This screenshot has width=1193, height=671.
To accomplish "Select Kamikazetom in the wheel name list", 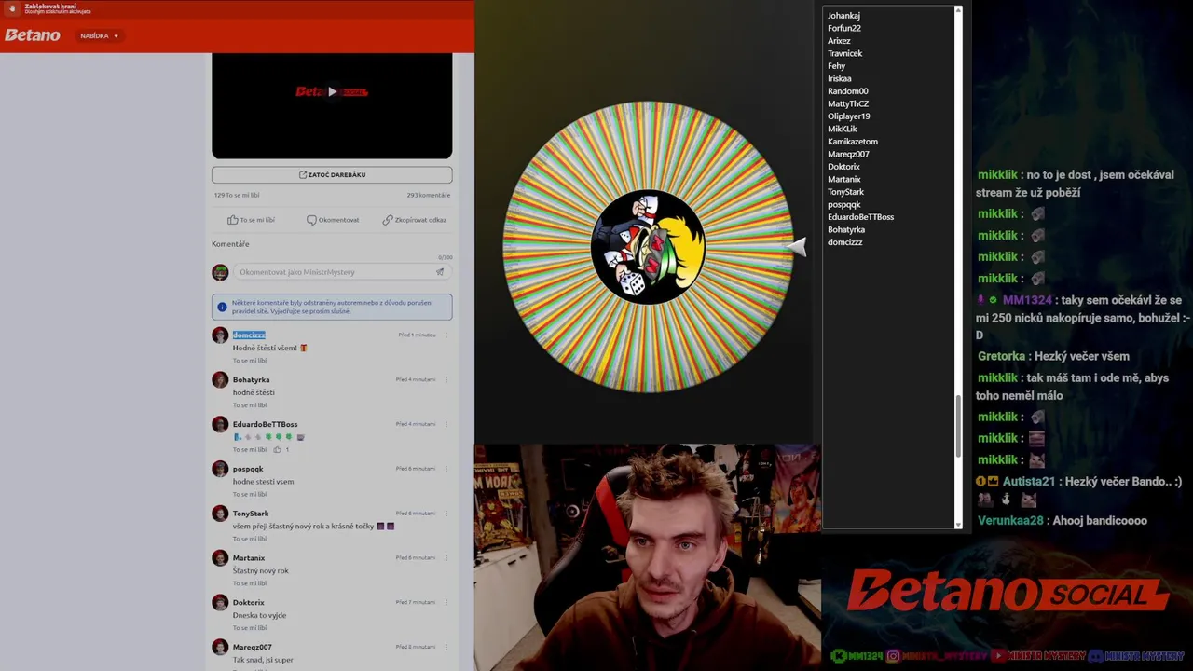I will click(x=852, y=142).
